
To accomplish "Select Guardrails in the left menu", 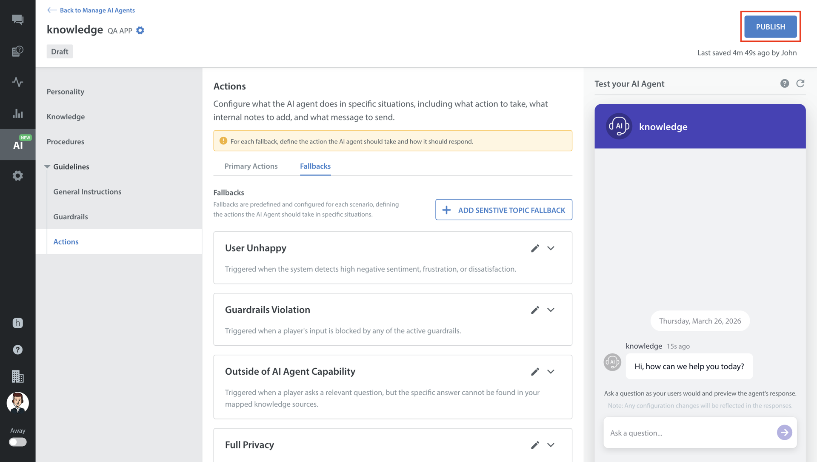I will (x=71, y=217).
